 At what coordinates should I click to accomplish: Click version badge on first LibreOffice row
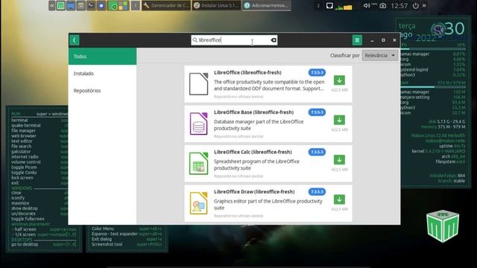point(317,72)
